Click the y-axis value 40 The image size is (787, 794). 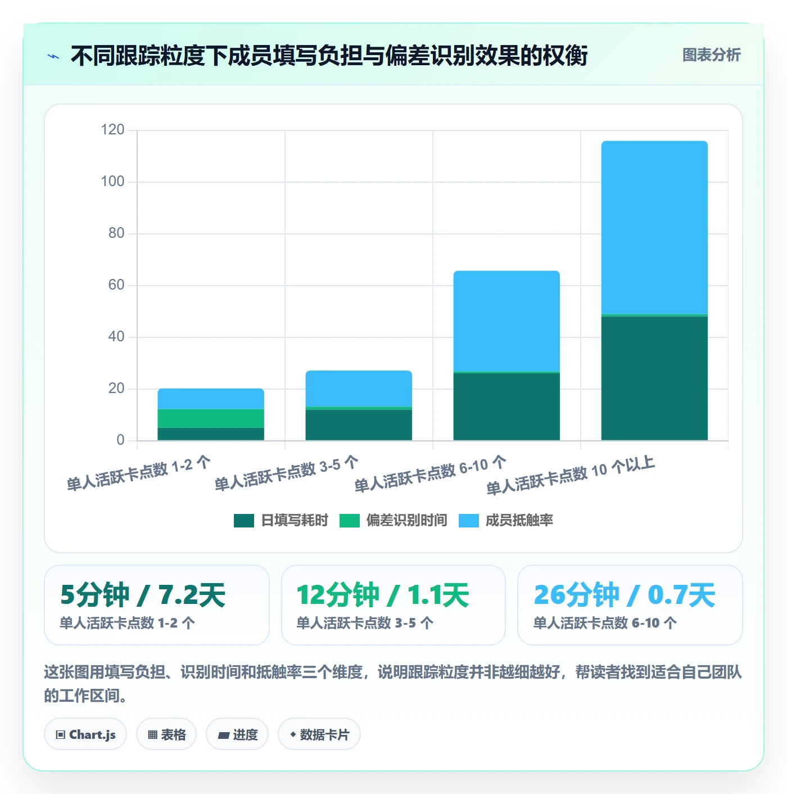coord(116,337)
